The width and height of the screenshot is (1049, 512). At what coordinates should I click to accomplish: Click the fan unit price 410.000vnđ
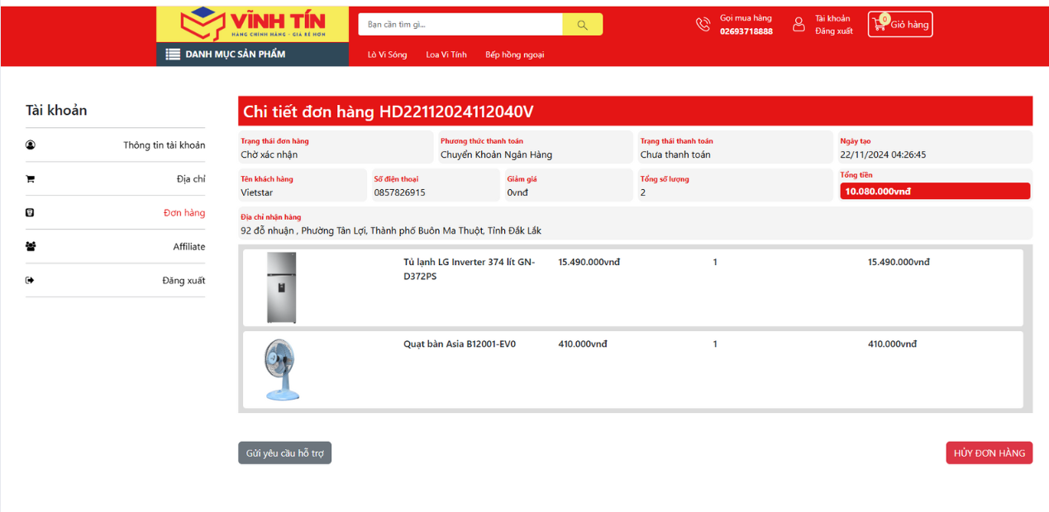(x=583, y=344)
